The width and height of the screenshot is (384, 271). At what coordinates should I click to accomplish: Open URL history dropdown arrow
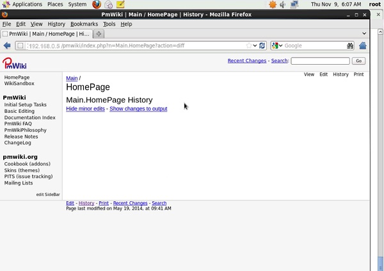tap(255, 45)
